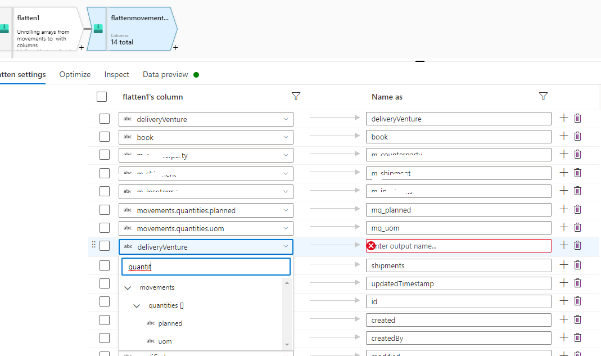
Task: Click the column search box containing quantit
Action: [x=206, y=267]
